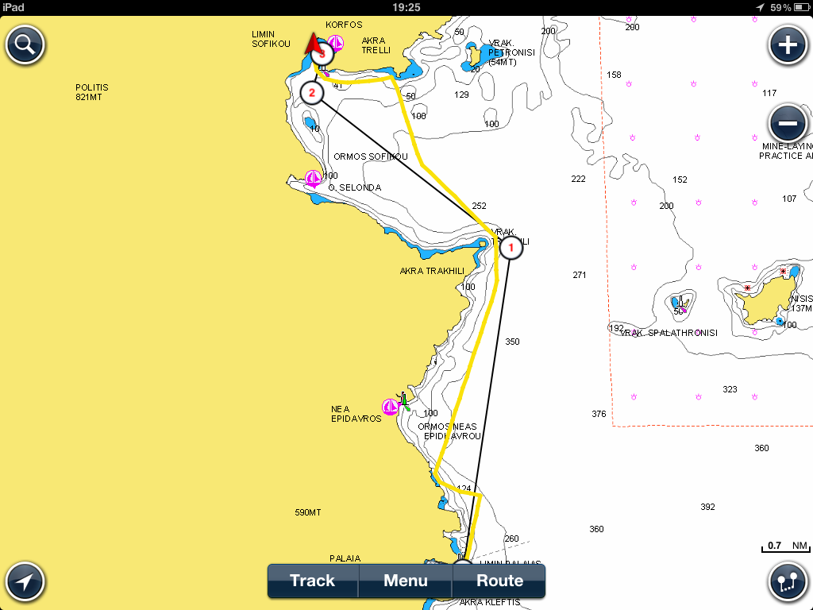Open the magnifier search button
The width and height of the screenshot is (813, 610).
tap(25, 44)
